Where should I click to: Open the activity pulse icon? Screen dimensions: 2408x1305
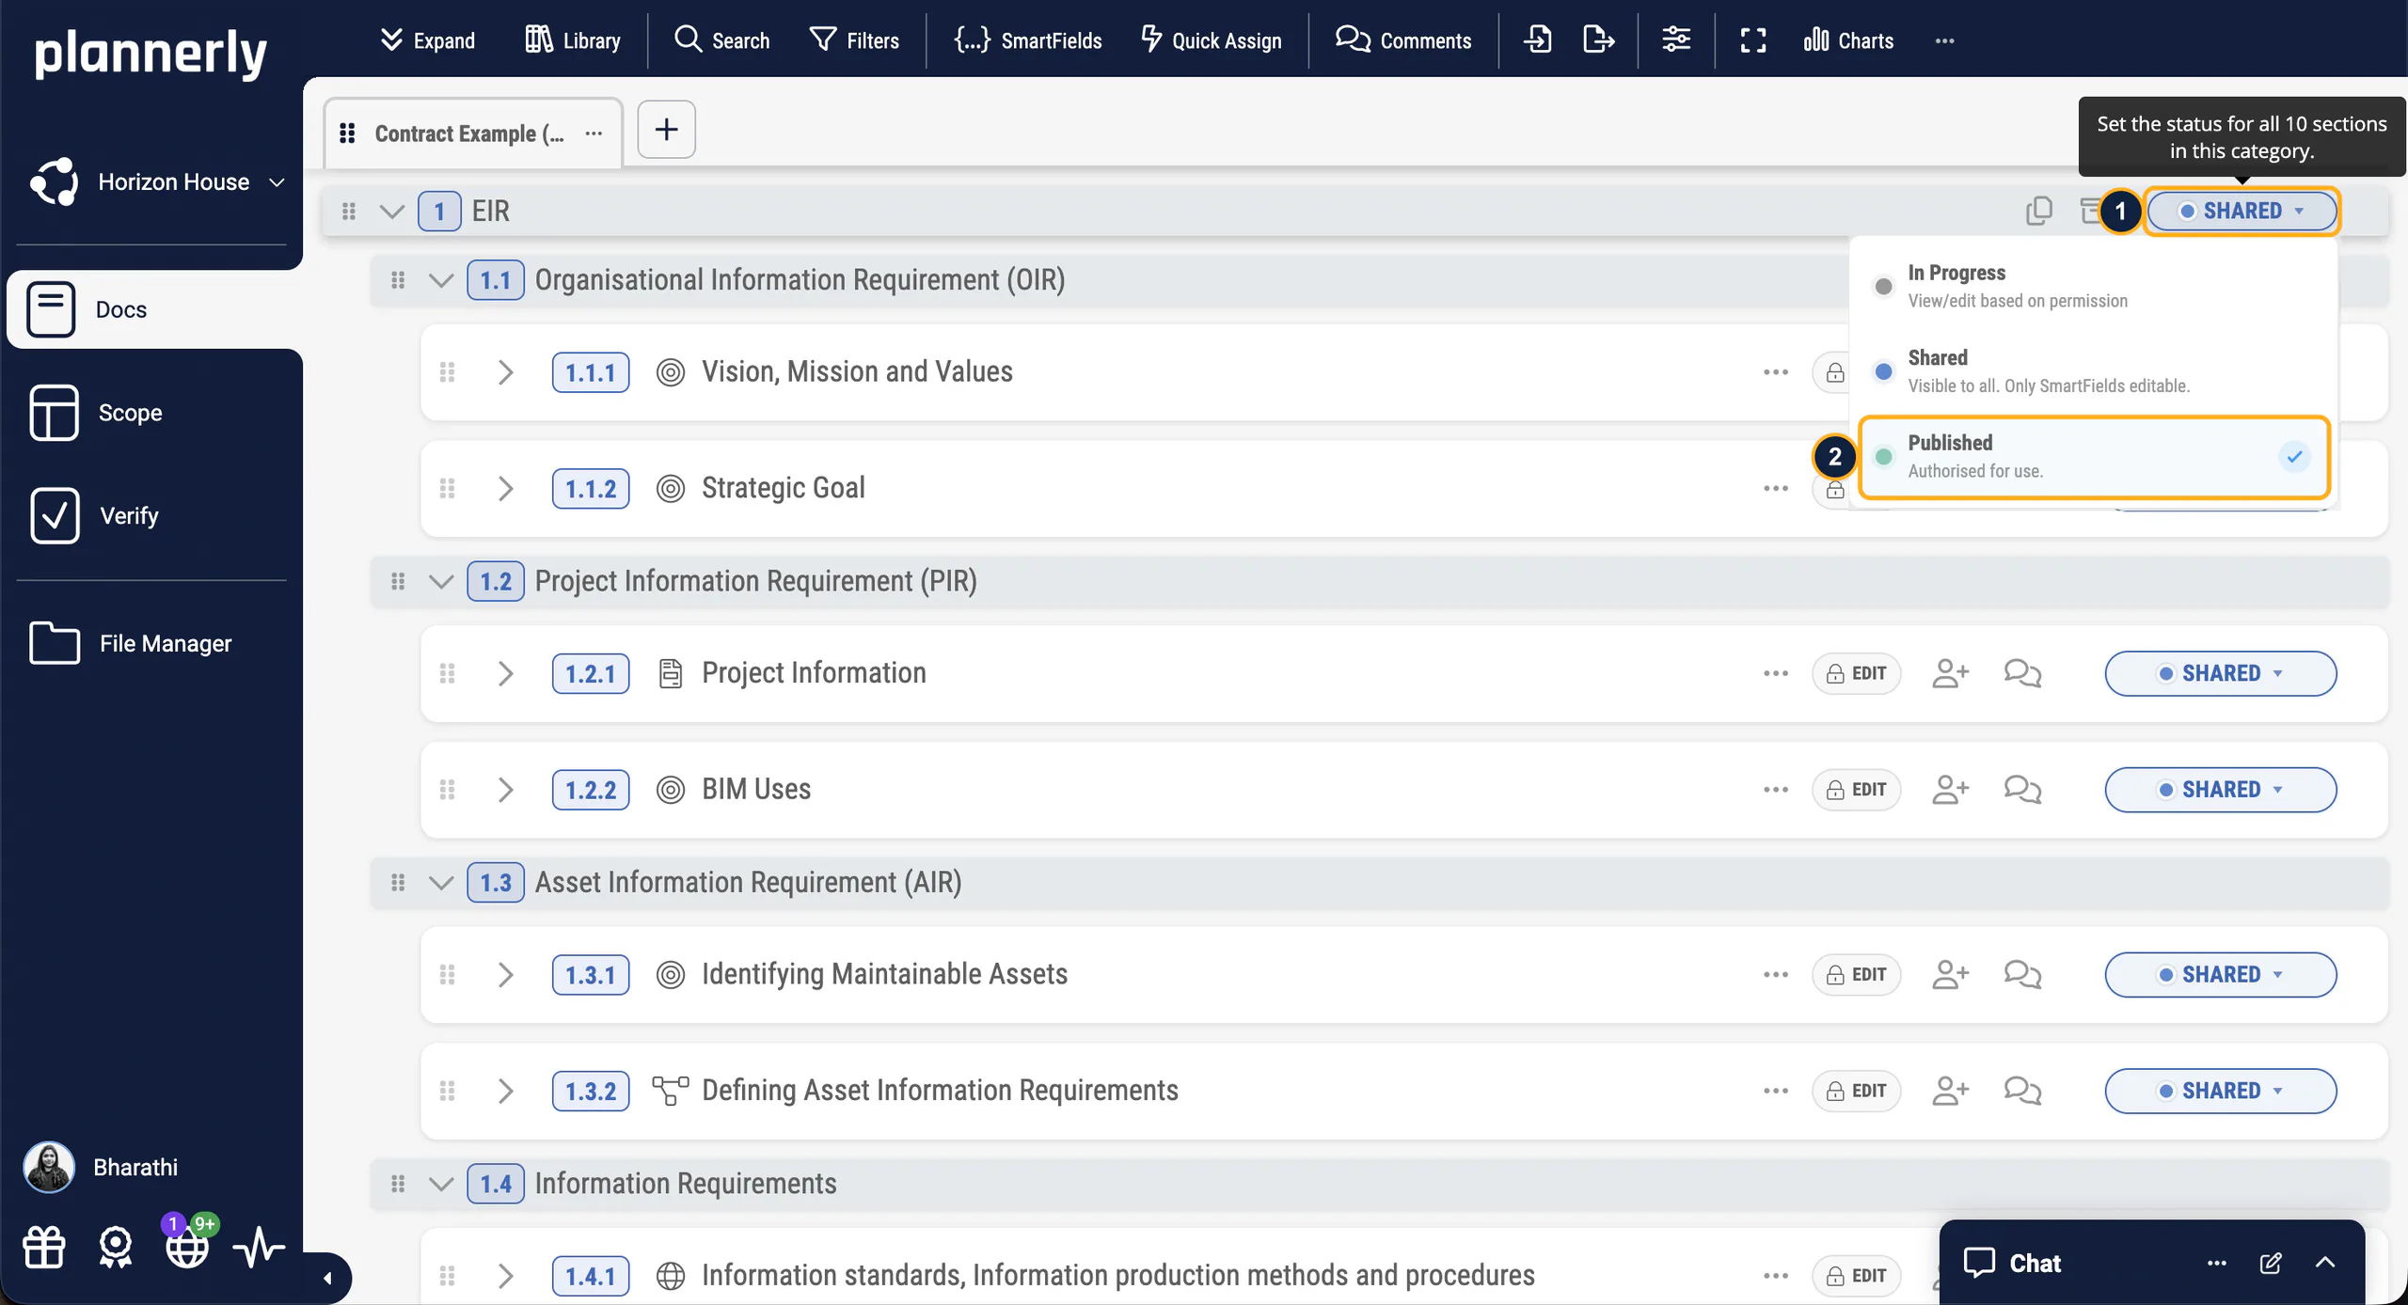[x=259, y=1248]
